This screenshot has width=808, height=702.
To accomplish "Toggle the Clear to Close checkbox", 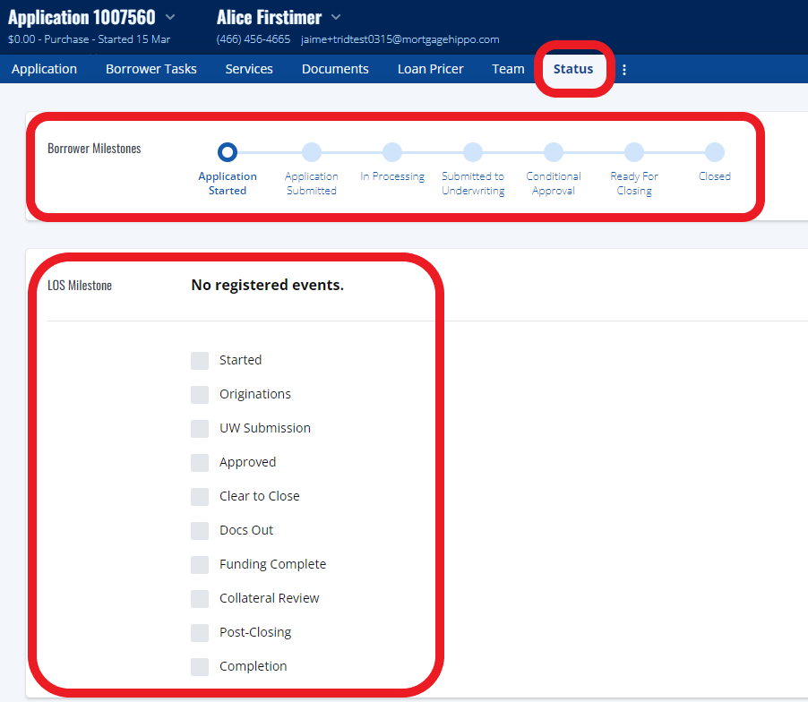I will pyautogui.click(x=200, y=496).
